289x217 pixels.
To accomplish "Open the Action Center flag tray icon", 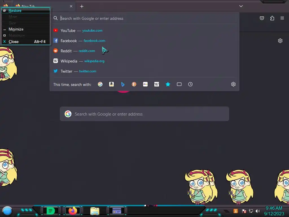I will [244, 211].
